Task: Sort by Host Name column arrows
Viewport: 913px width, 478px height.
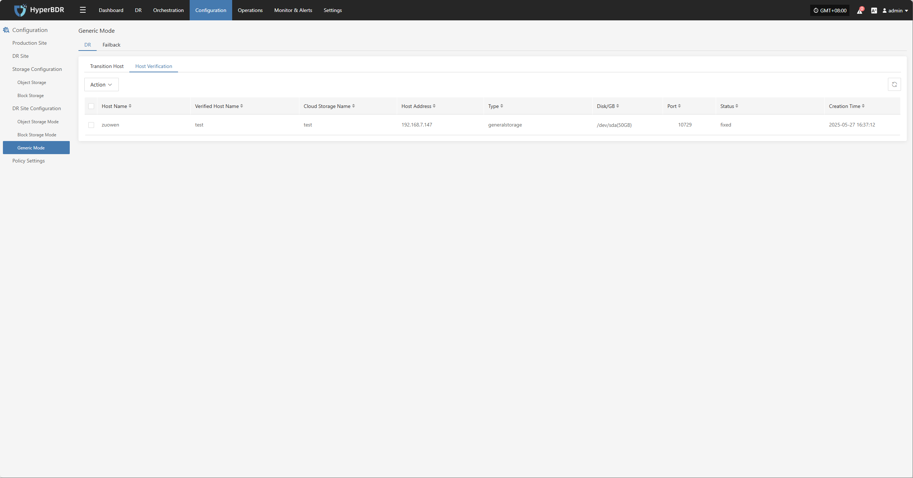Action: point(130,106)
